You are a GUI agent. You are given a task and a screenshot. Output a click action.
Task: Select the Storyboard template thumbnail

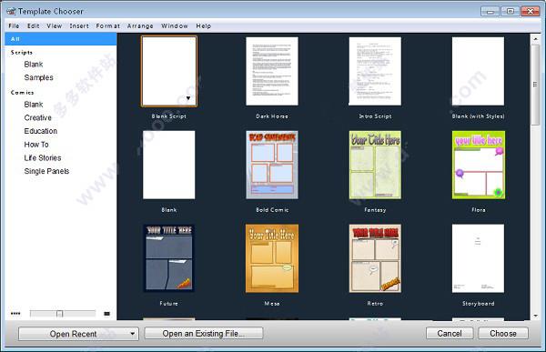[x=478, y=258]
